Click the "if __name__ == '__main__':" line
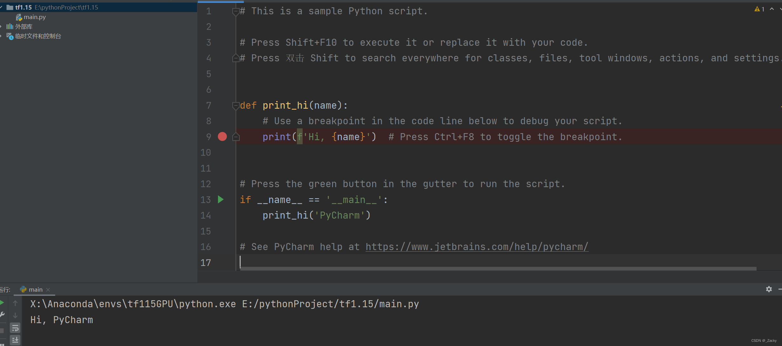Screen dimensions: 782x346 (314, 200)
